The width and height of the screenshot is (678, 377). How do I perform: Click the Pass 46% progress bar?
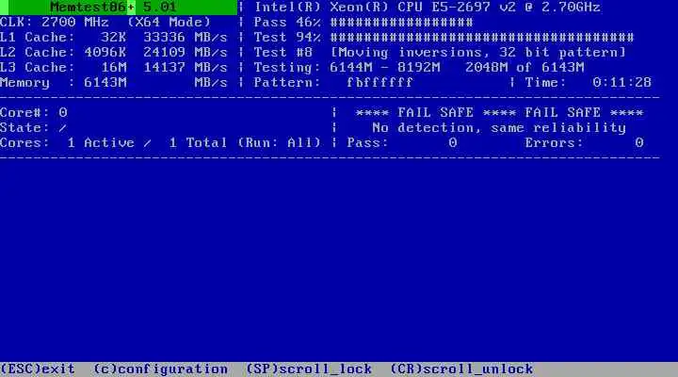[402, 22]
